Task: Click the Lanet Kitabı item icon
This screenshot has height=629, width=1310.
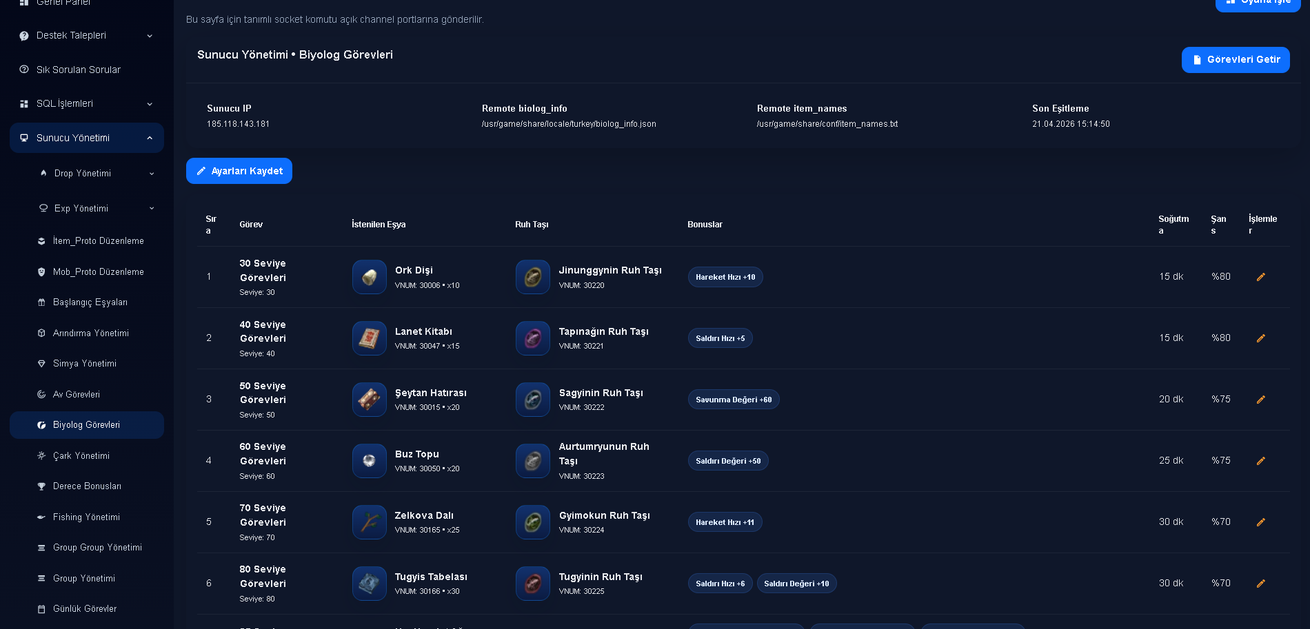Action: 370,338
